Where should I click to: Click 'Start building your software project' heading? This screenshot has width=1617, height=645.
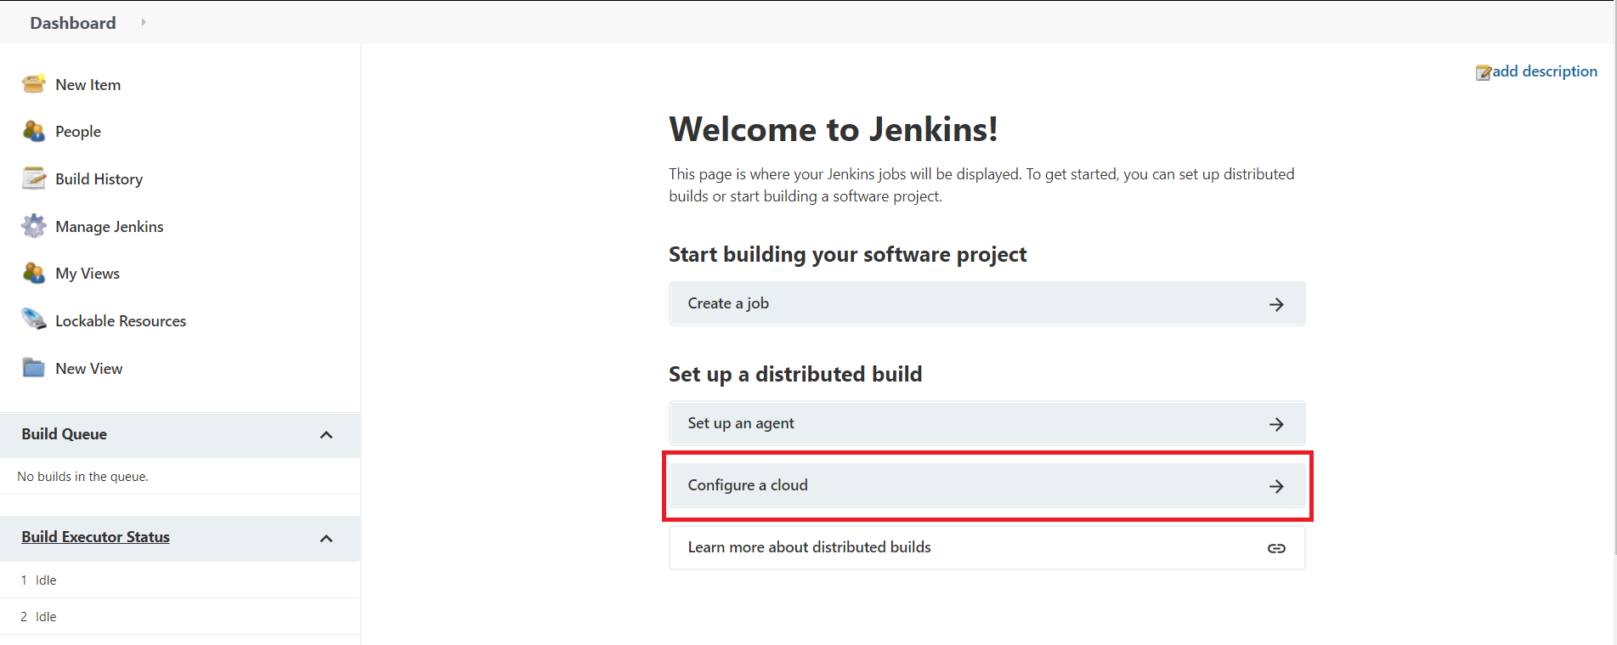(847, 254)
